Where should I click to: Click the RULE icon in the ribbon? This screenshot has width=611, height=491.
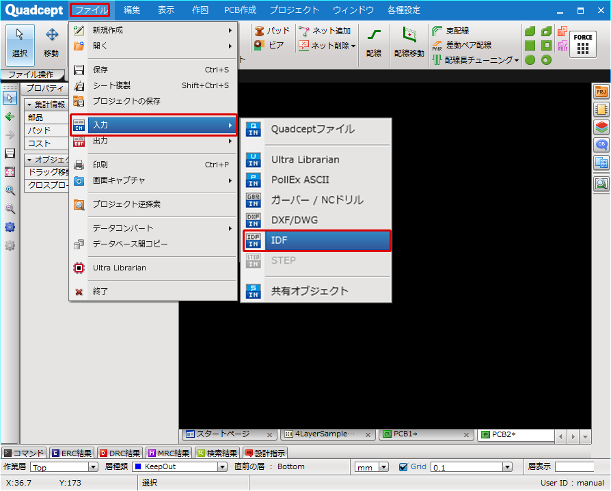pos(562,46)
